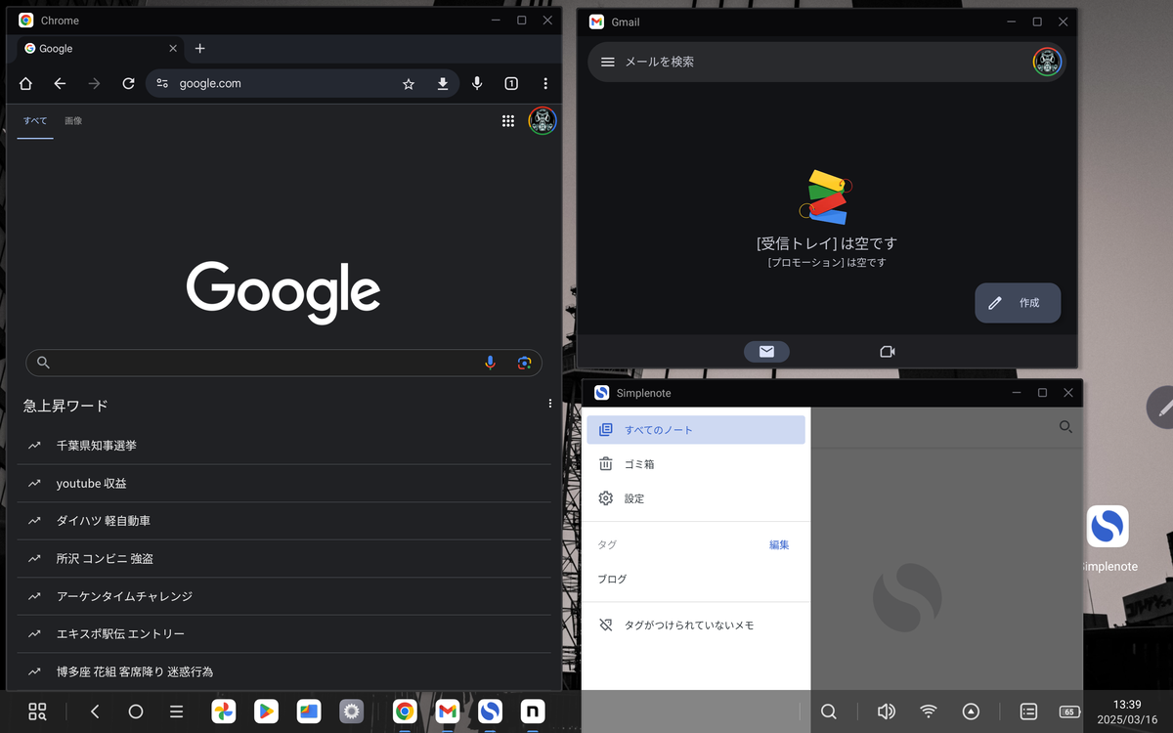Open the Chrome tab switcher showing 1
Viewport: 1173px width, 733px height.
coord(511,84)
